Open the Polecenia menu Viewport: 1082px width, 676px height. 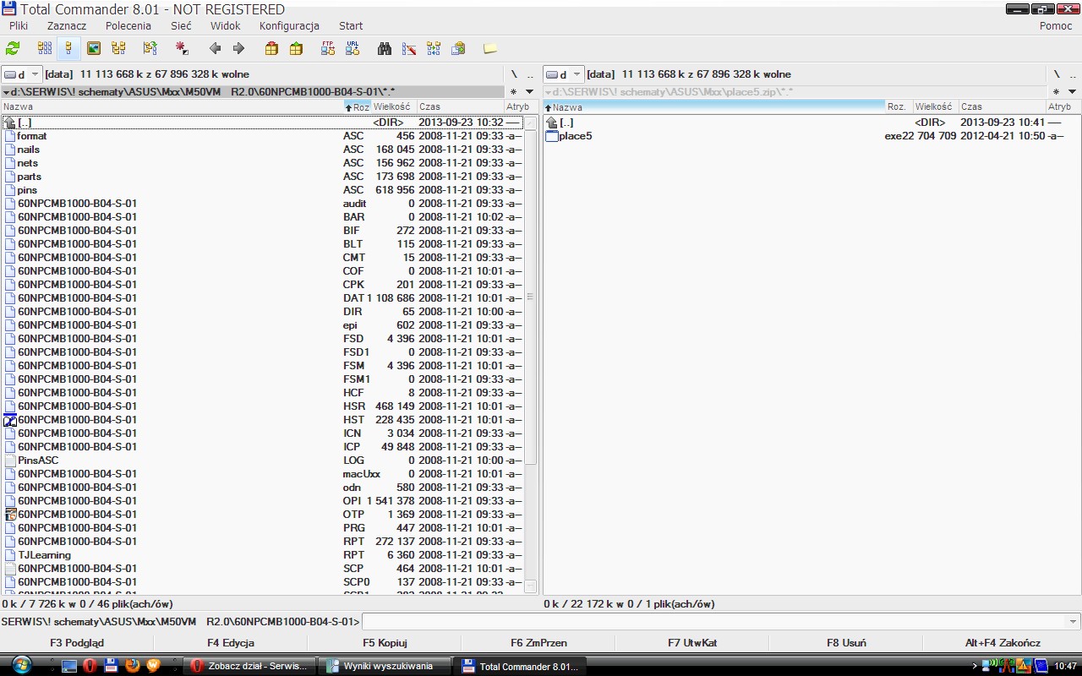click(x=128, y=26)
